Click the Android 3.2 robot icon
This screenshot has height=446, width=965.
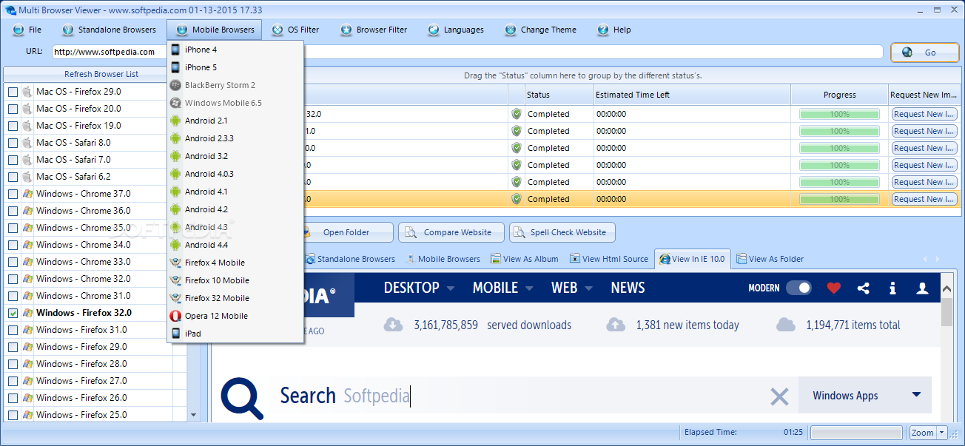click(175, 156)
